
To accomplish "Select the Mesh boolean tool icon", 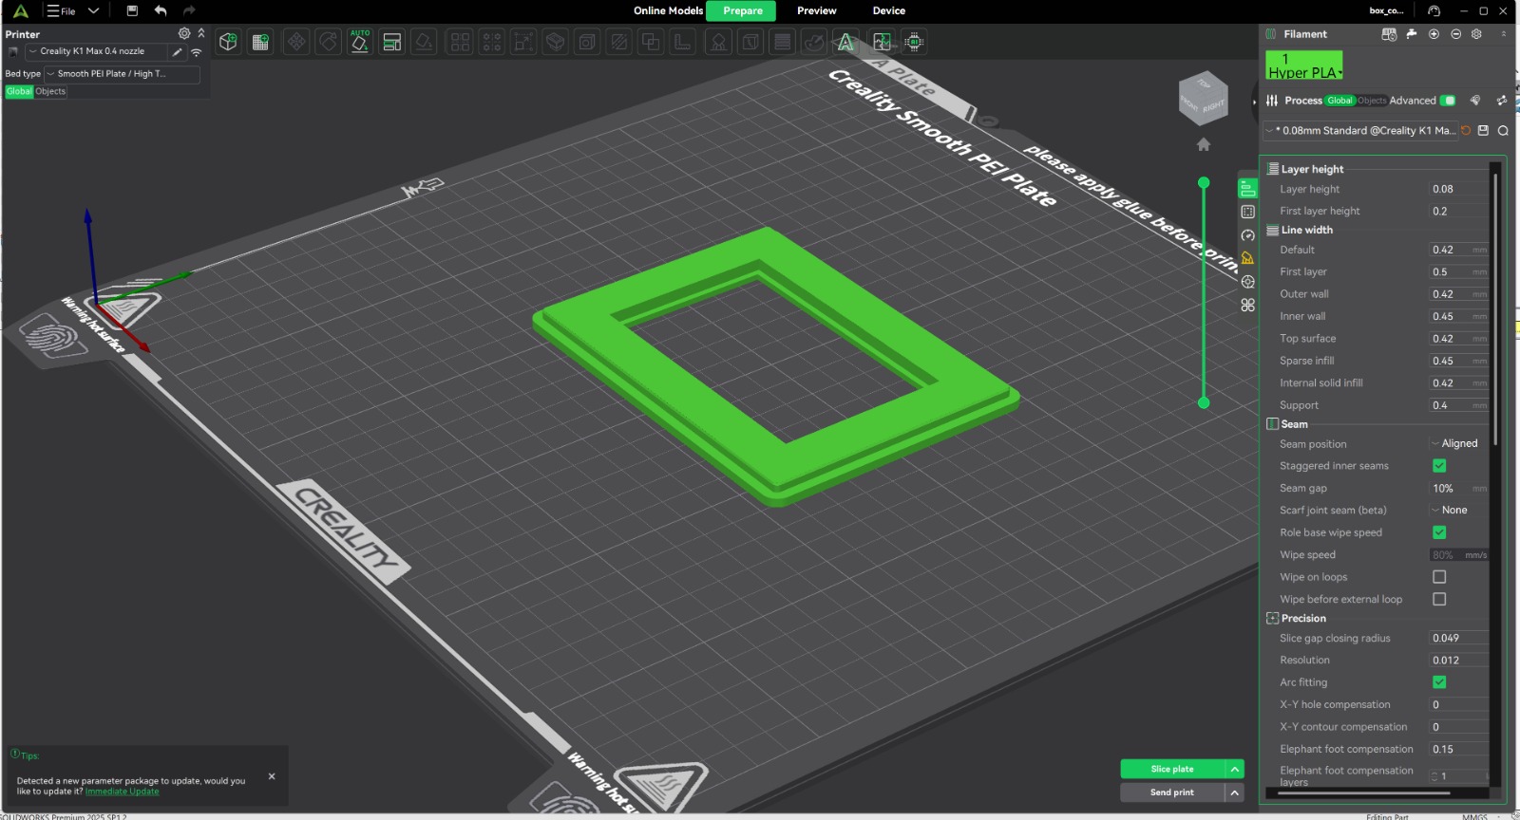I will coord(651,42).
